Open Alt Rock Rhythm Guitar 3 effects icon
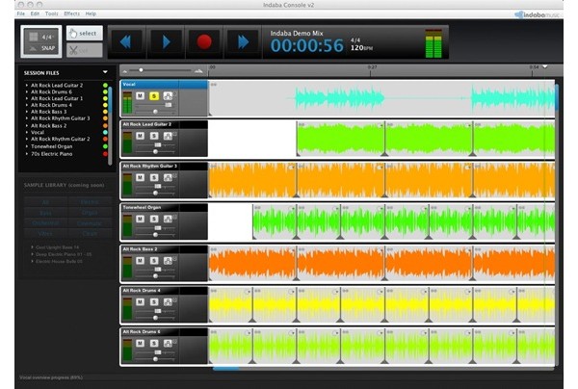The width and height of the screenshot is (578, 389). 168,177
